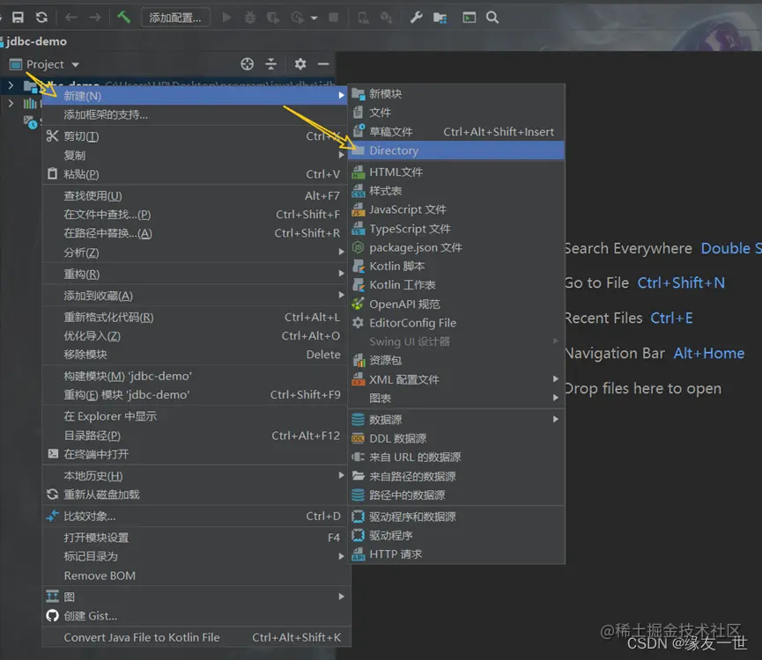This screenshot has height=660, width=762.
Task: Select 在文件中查找...(P) entry
Action: pyautogui.click(x=195, y=215)
